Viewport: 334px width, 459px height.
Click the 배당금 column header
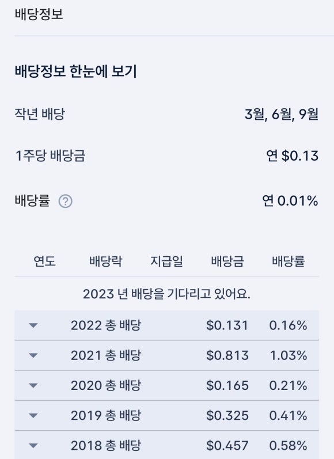[x=227, y=261]
